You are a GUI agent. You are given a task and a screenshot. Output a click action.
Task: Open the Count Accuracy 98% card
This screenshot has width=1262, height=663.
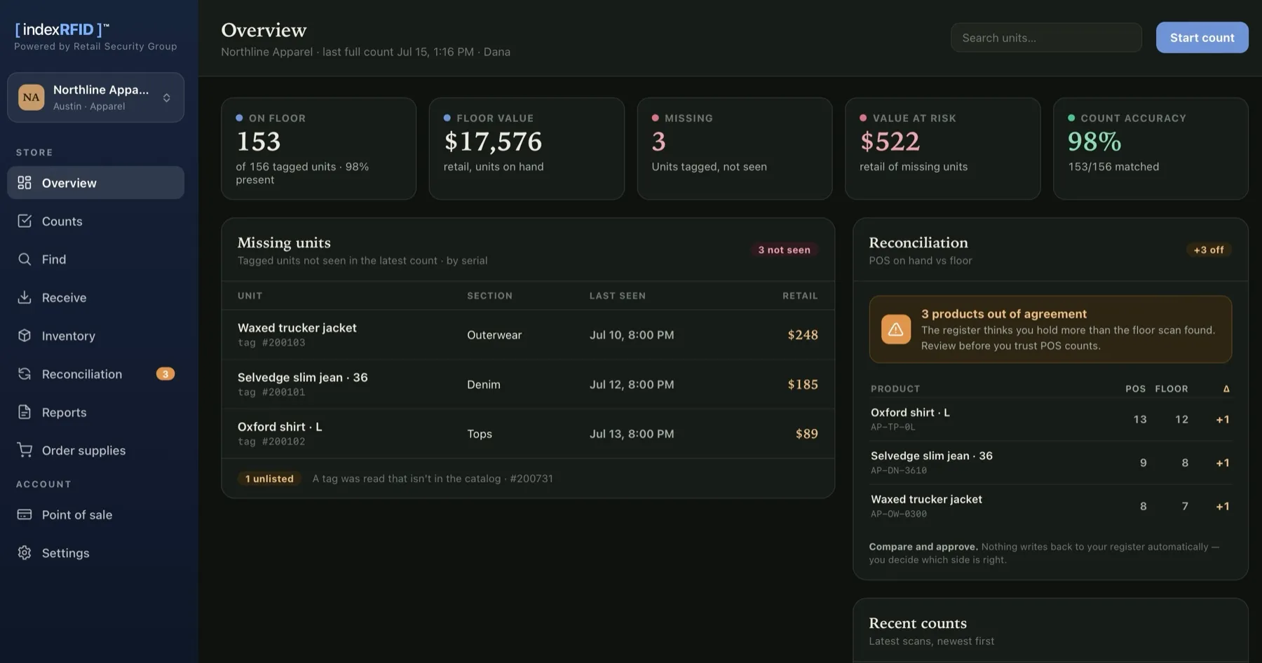(x=1151, y=149)
